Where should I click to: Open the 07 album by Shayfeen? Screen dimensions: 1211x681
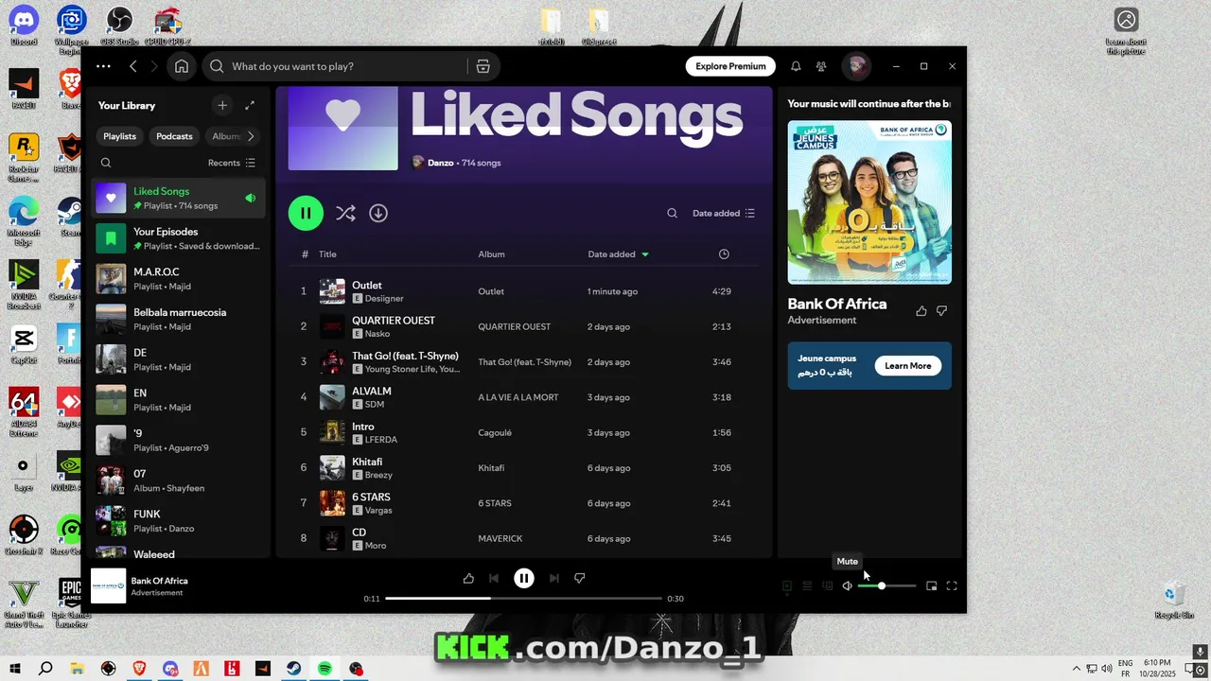pyautogui.click(x=179, y=480)
